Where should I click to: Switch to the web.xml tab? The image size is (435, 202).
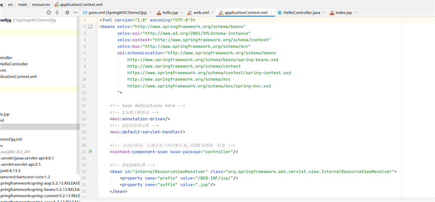(201, 13)
